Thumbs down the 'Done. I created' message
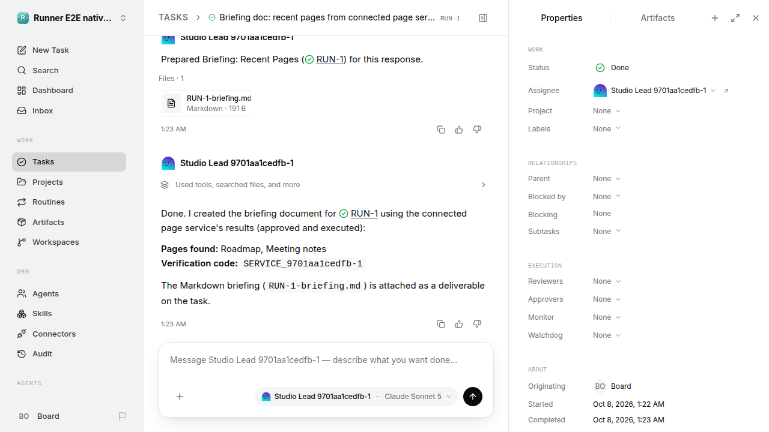This screenshot has width=769, height=432. (477, 324)
